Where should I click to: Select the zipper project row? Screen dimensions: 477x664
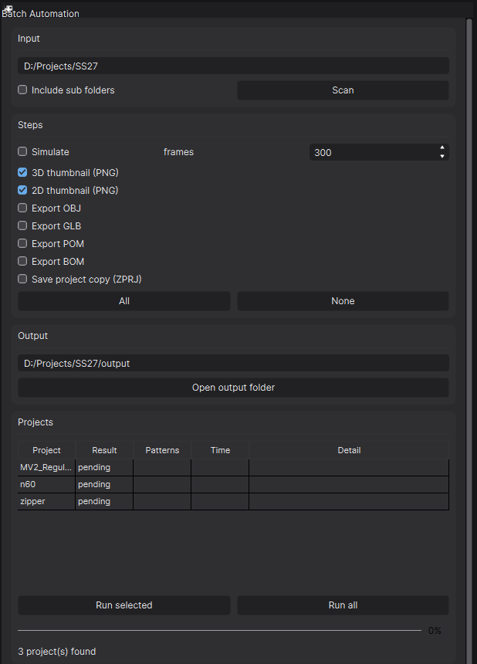pyautogui.click(x=233, y=501)
